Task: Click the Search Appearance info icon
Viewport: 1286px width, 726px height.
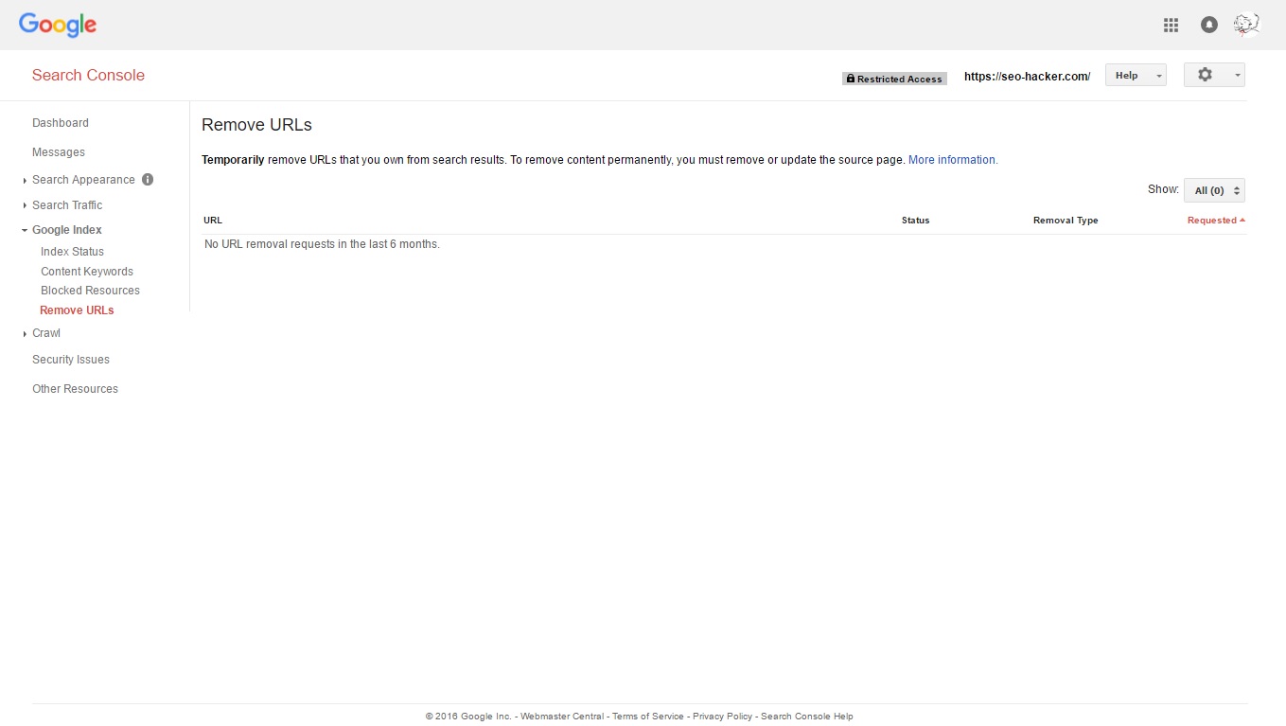Action: click(148, 179)
